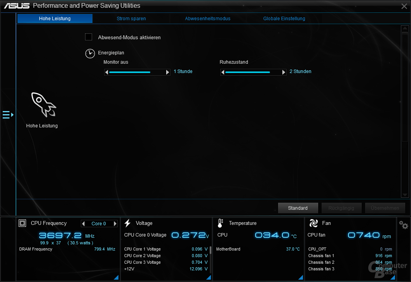411x282 pixels.
Task: Switch to the Abwesenheitsmodus tab
Action: pos(207,19)
